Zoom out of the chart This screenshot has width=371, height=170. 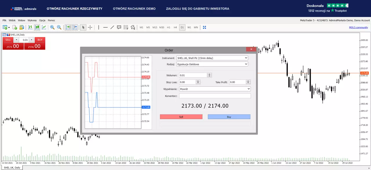click(x=59, y=27)
